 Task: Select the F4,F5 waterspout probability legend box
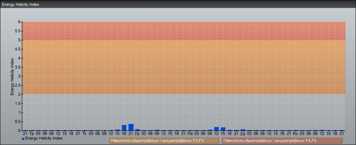tap(282, 141)
